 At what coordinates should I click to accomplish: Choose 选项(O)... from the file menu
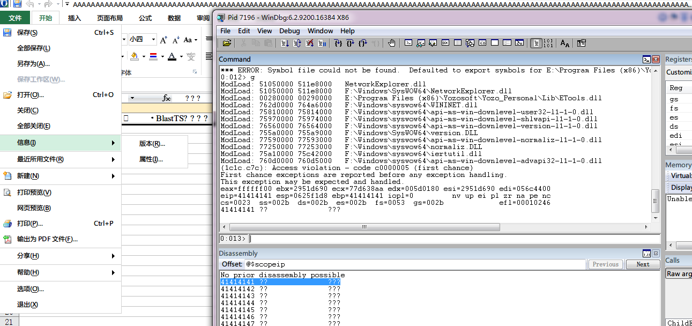point(61,289)
